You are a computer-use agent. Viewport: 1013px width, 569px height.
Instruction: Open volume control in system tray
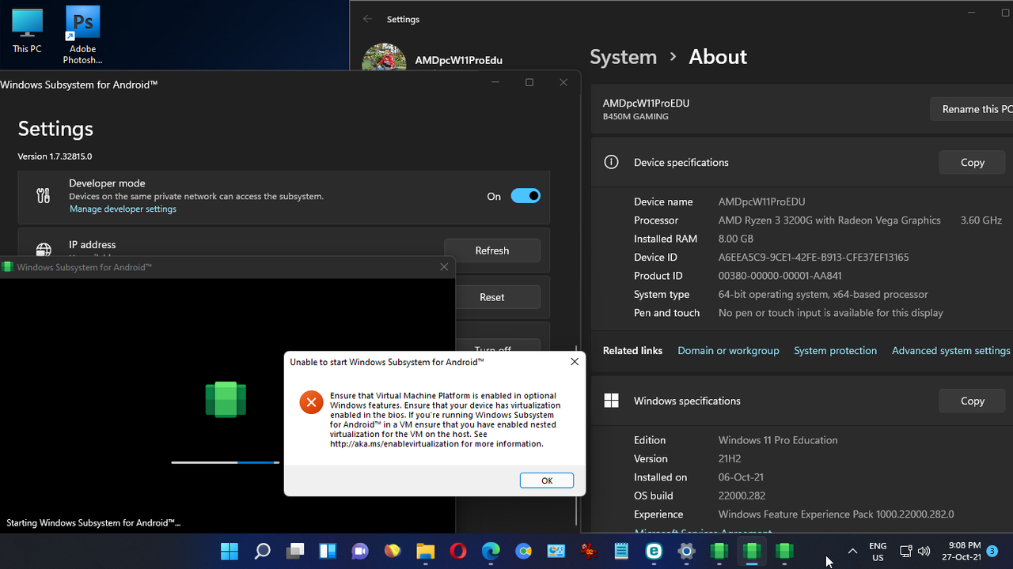[924, 552]
